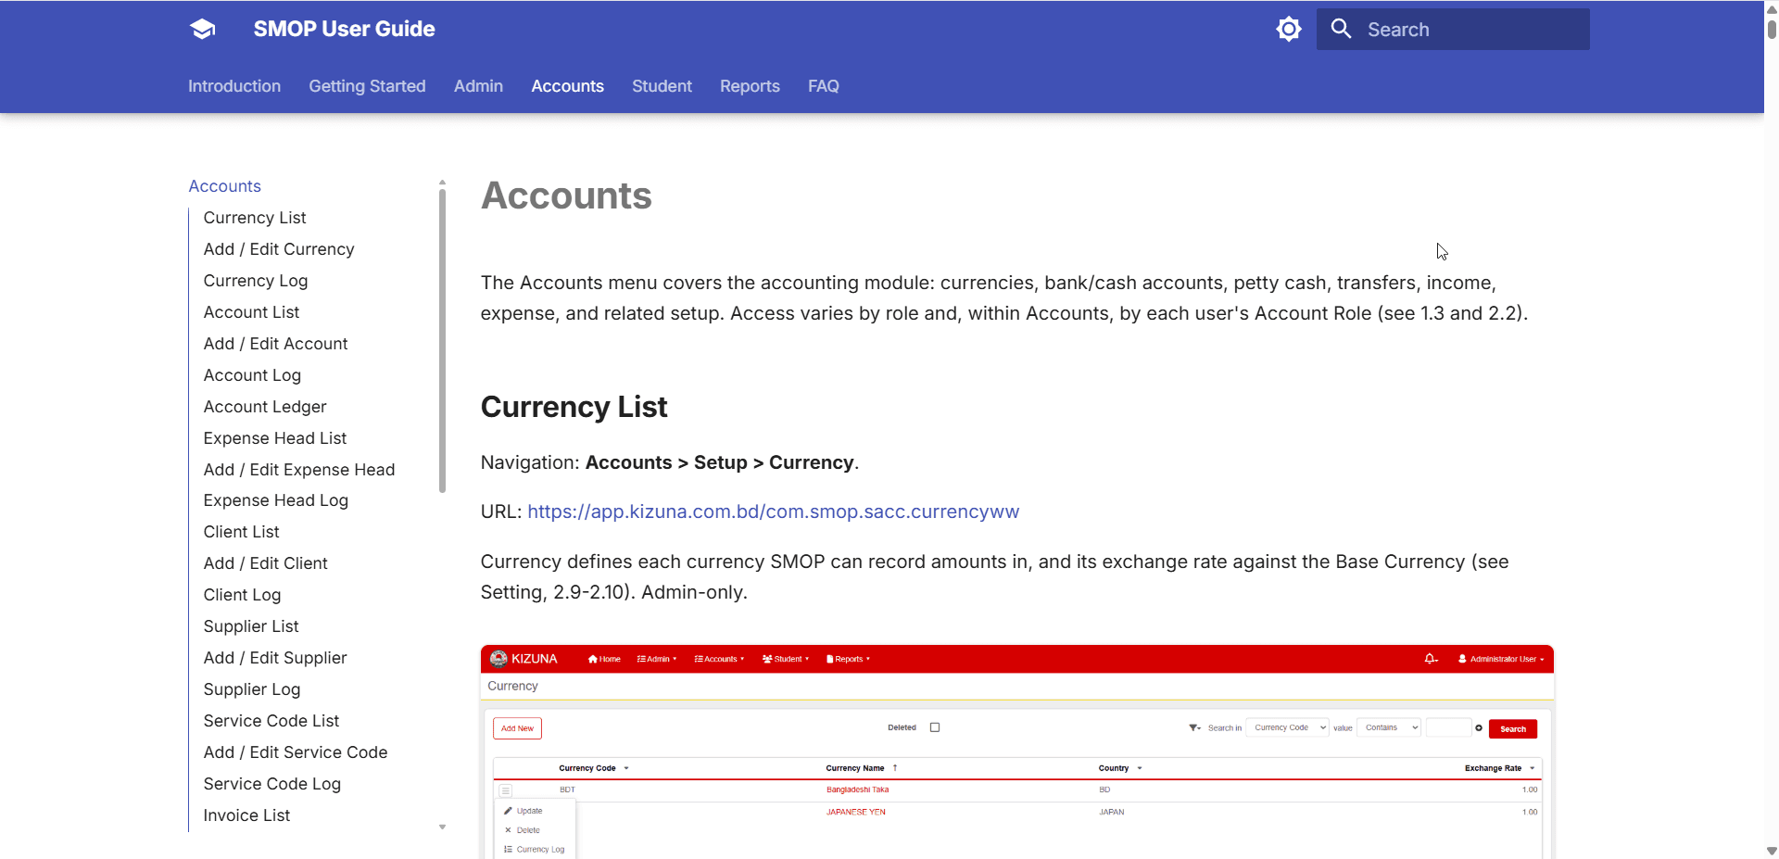
Task: Open Add / Edit Service Code link
Action: 296,752
